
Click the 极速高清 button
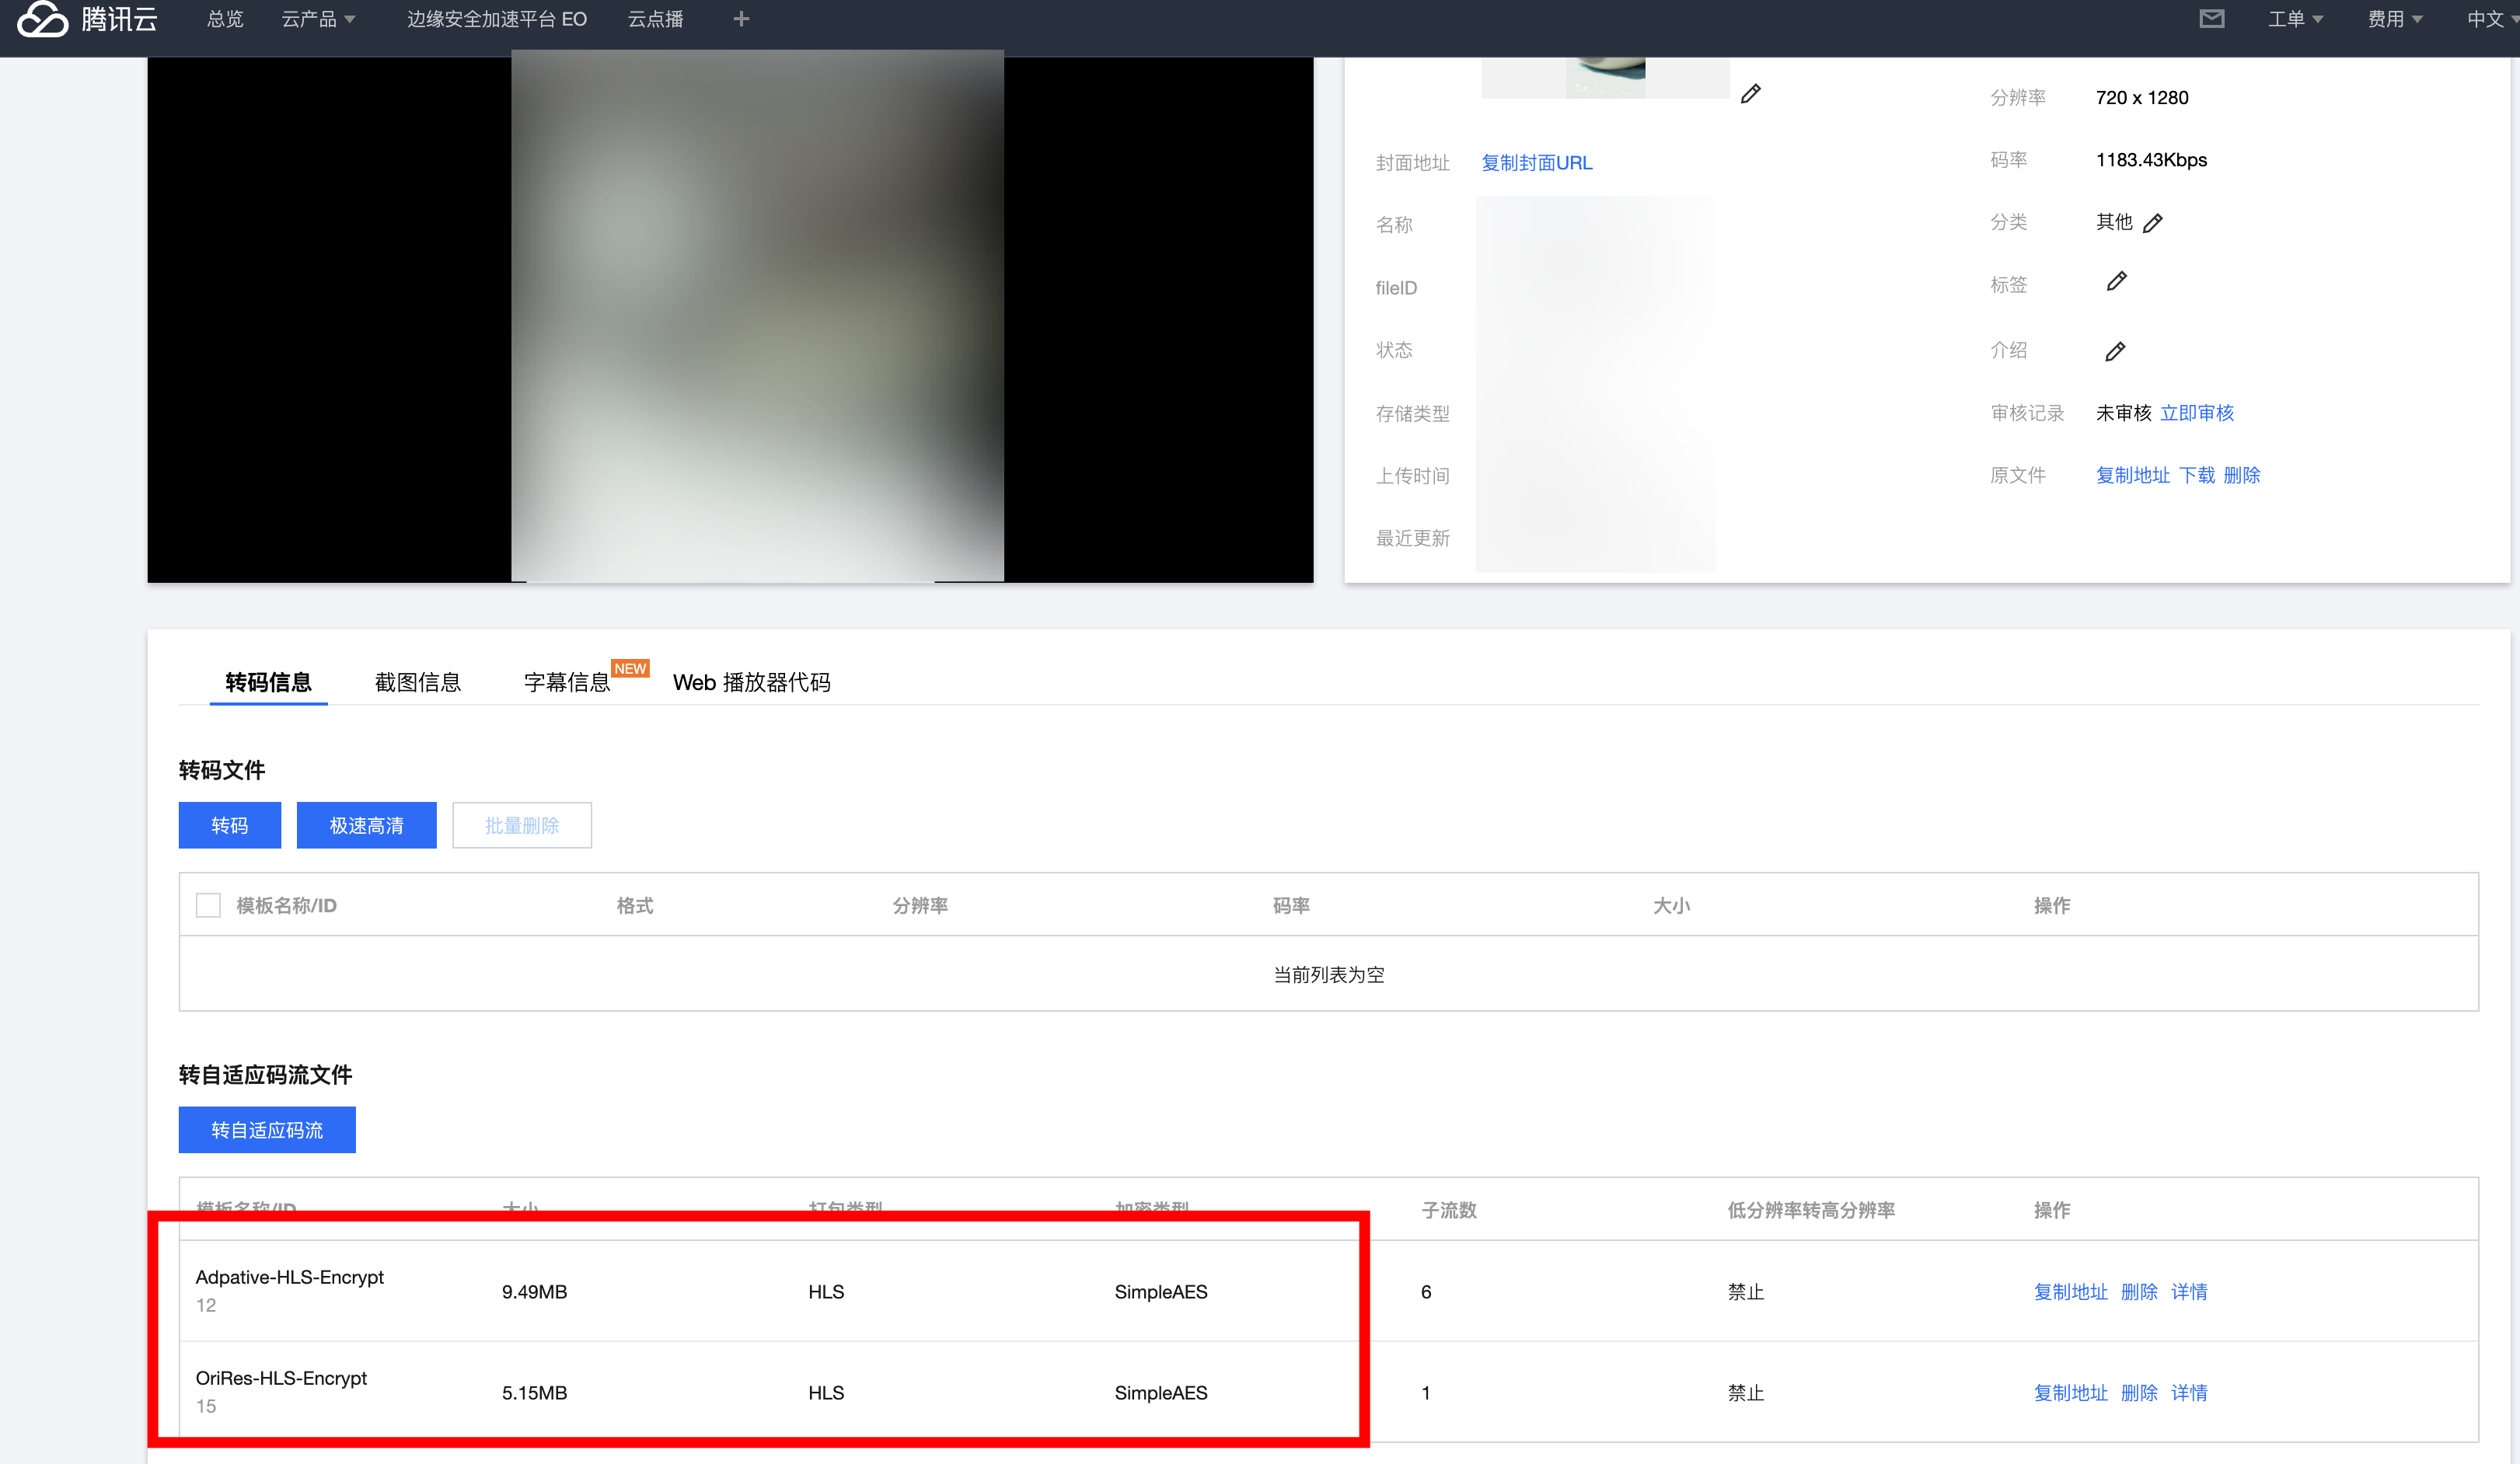[366, 825]
